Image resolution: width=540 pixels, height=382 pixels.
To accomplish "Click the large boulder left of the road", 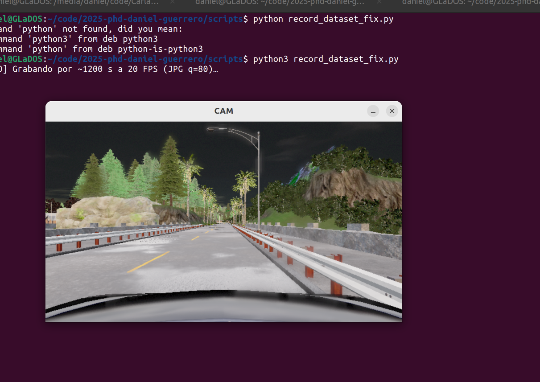I will pyautogui.click(x=107, y=212).
